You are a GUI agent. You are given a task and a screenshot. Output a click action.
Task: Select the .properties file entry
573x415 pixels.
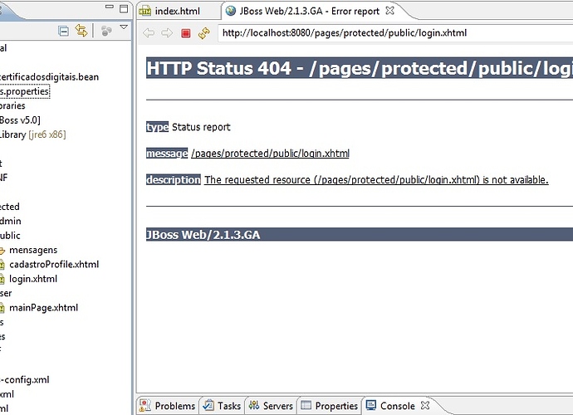24,91
